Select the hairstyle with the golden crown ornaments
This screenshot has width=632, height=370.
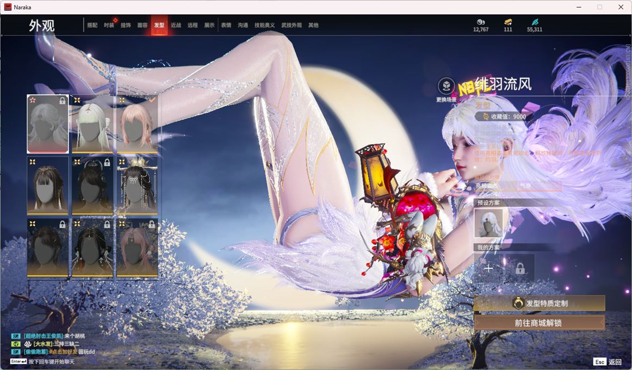[137, 186]
